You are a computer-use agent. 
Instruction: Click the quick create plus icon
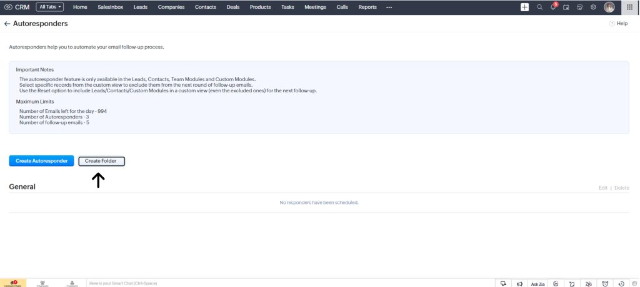click(525, 7)
